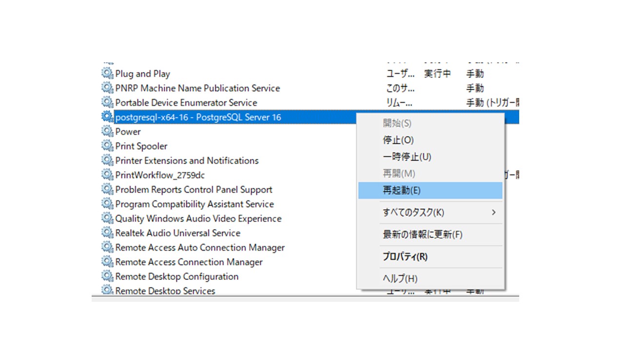Select the PrintWorkflow_2759dc service name
The image size is (624, 351).
coord(160,175)
